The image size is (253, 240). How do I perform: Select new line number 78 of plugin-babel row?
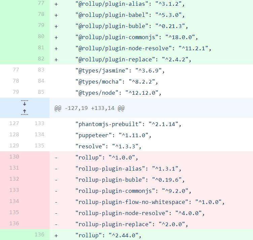[x=41, y=14]
